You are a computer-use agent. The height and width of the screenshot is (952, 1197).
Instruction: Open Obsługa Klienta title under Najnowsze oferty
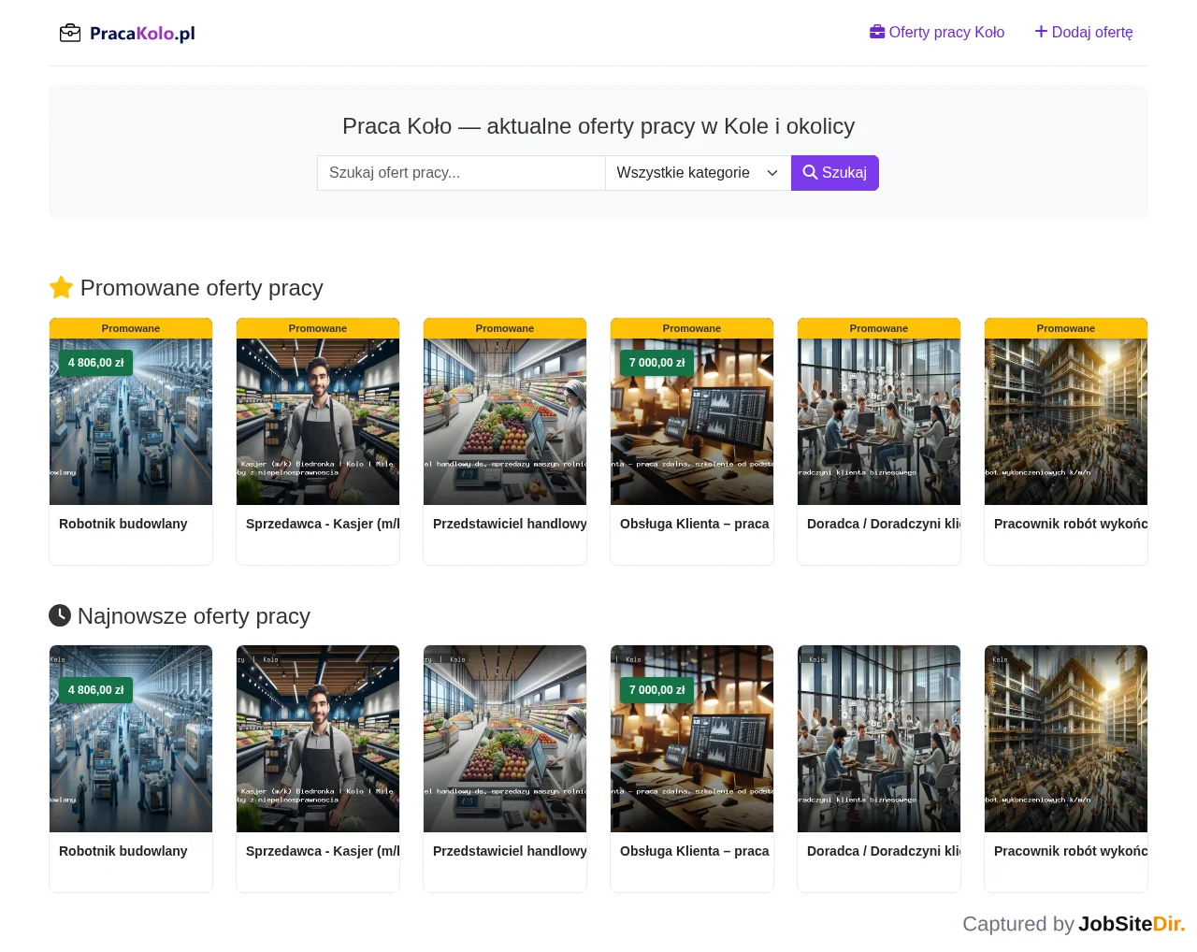pyautogui.click(x=695, y=851)
